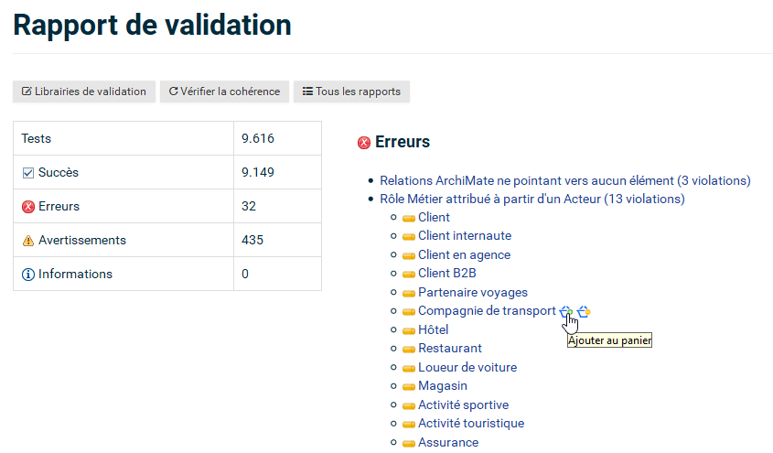Open the Client internaute element

tap(464, 236)
